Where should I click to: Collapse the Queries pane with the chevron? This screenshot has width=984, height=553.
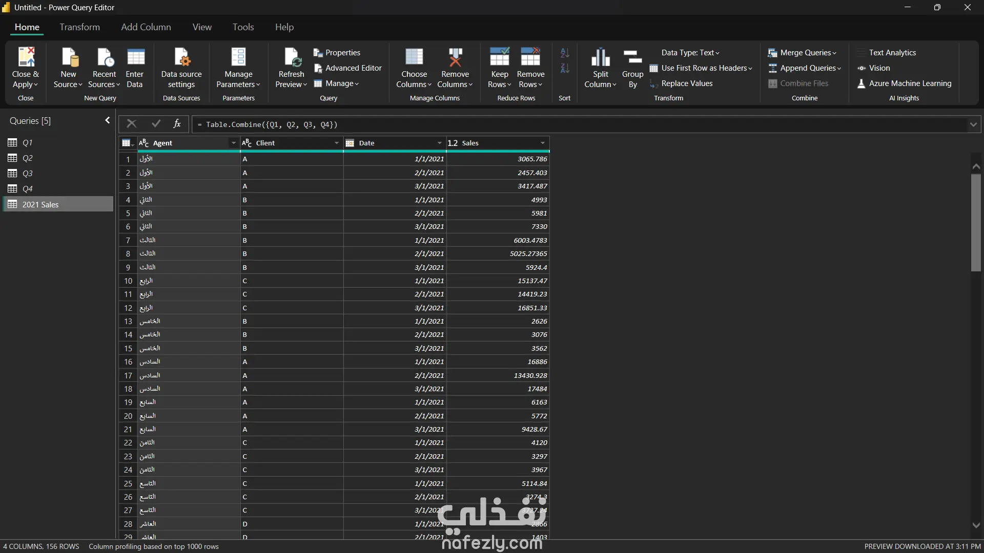[x=107, y=120]
